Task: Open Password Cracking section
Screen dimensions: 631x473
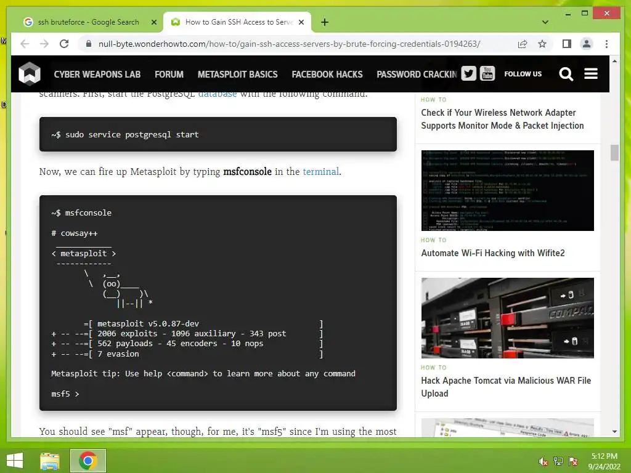Action: (x=417, y=75)
